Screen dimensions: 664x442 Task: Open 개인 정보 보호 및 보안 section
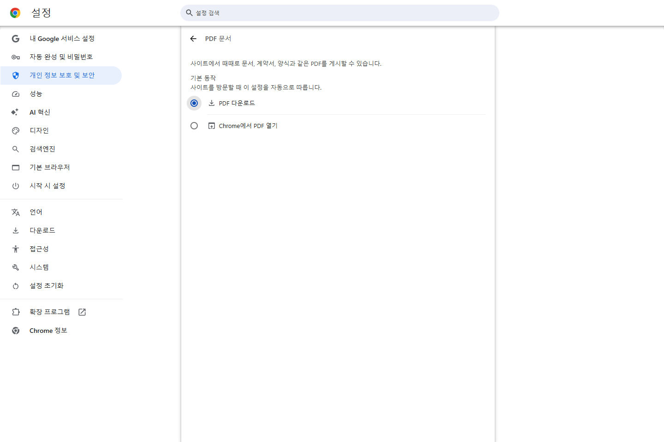(61, 76)
